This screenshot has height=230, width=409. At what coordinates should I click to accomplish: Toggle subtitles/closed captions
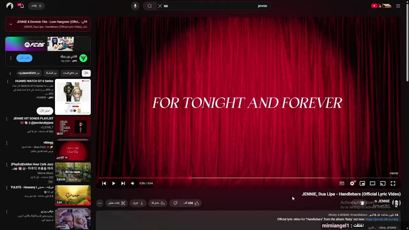(342, 183)
